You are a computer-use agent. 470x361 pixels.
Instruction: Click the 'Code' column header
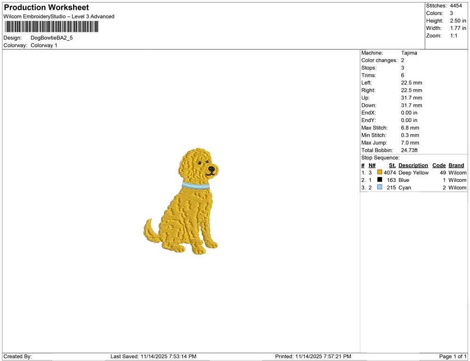439,165
